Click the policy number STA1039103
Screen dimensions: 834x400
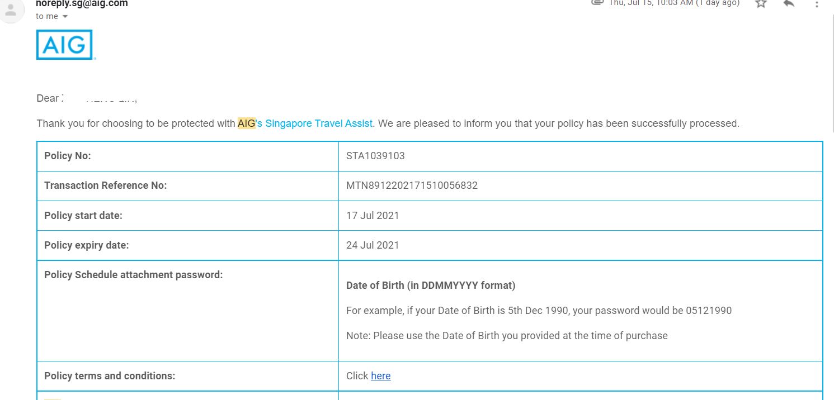pyautogui.click(x=375, y=156)
